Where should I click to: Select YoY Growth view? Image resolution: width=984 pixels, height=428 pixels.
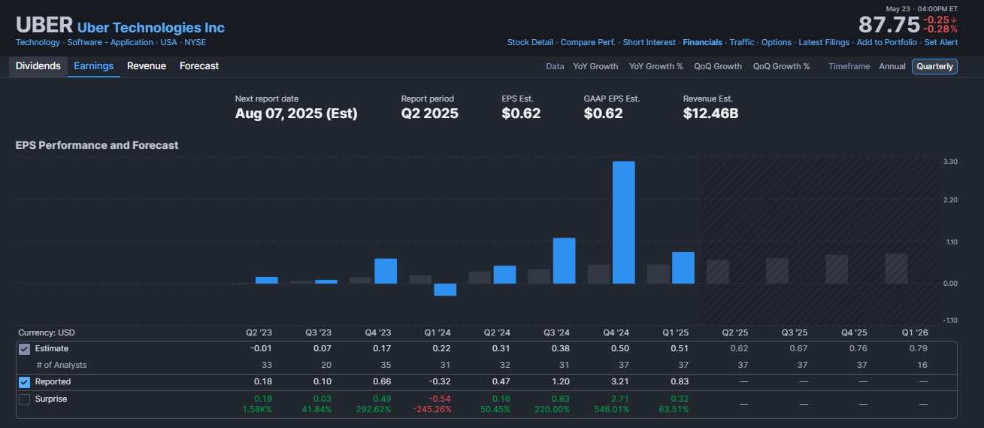595,66
